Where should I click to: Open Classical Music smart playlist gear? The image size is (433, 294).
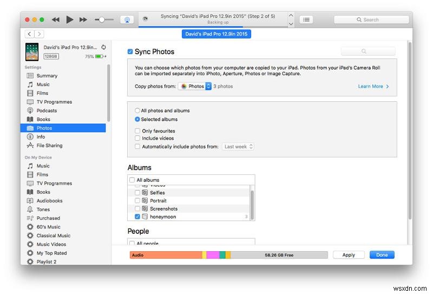click(30, 236)
